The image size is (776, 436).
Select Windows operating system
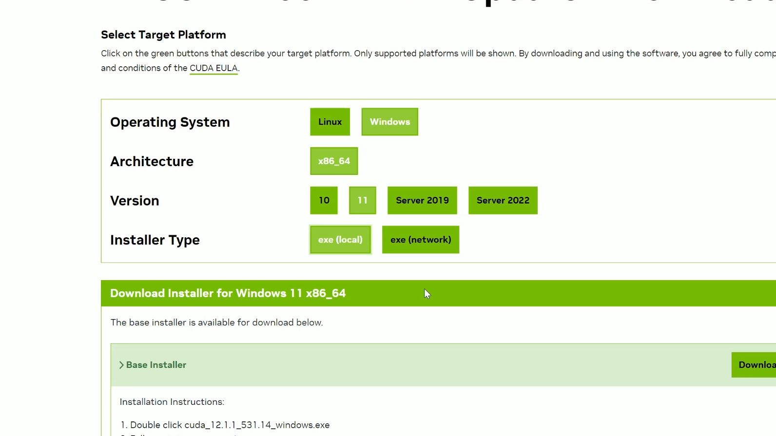pos(389,122)
